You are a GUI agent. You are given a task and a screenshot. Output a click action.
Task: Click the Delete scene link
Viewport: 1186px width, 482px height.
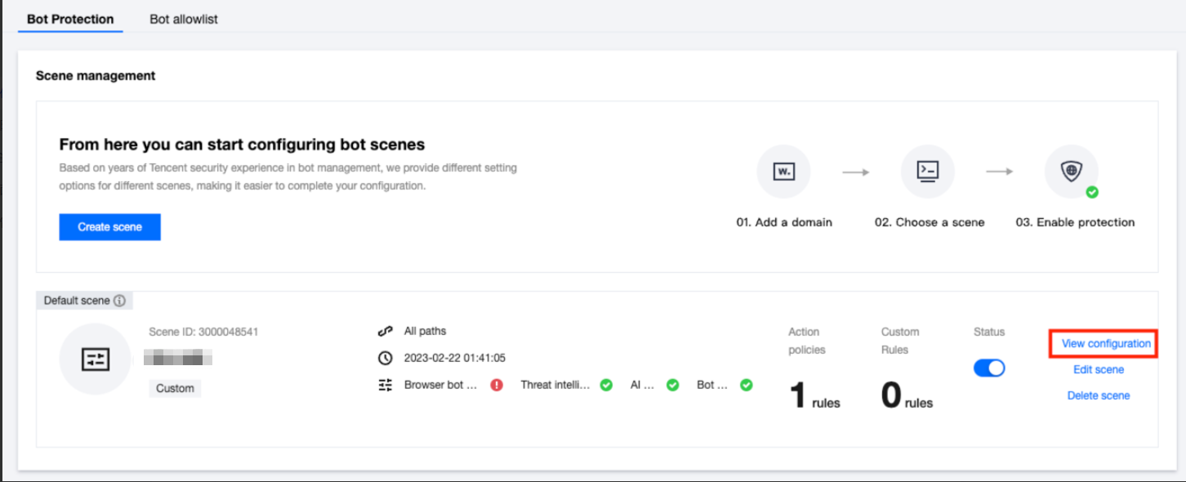click(1099, 395)
